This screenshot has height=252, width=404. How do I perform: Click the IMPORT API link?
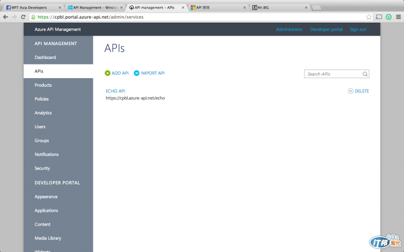tap(153, 73)
